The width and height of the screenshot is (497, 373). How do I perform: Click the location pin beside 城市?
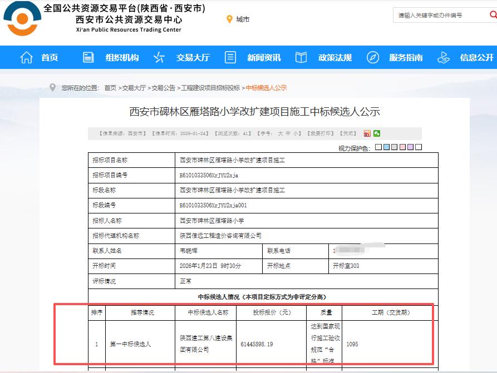pos(230,19)
